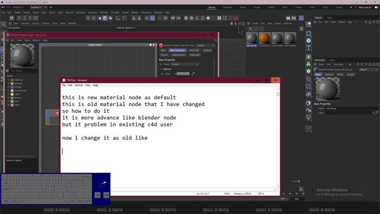This screenshot has height=214, width=380.
Task: Switch to the Optimizations tab
Action: (x=179, y=55)
